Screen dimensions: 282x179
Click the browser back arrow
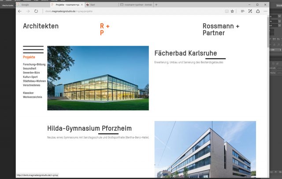(x=20, y=11)
